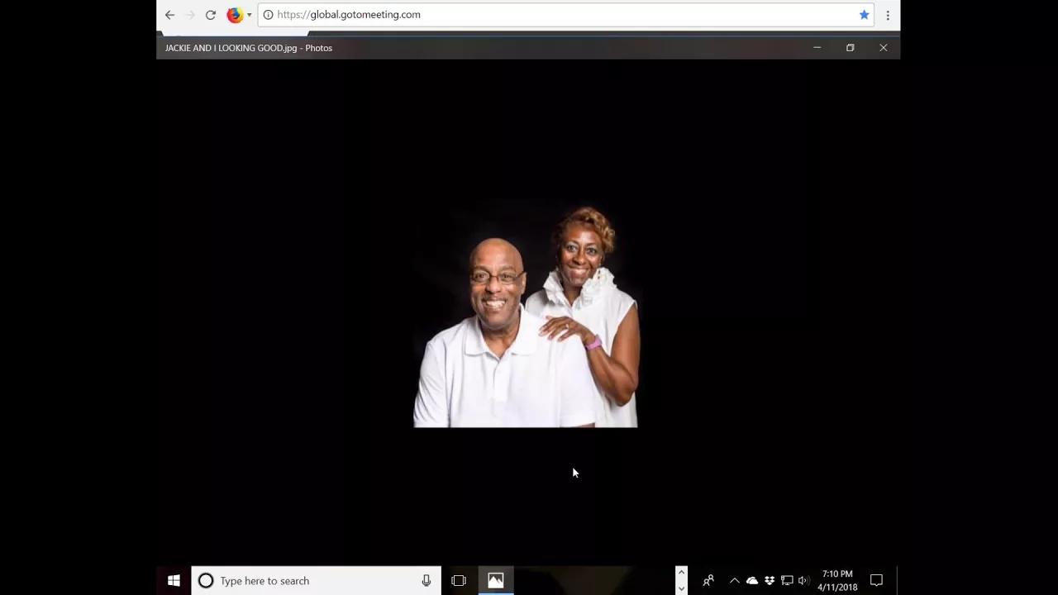Open Task View on the taskbar
The image size is (1058, 595).
pyautogui.click(x=459, y=581)
